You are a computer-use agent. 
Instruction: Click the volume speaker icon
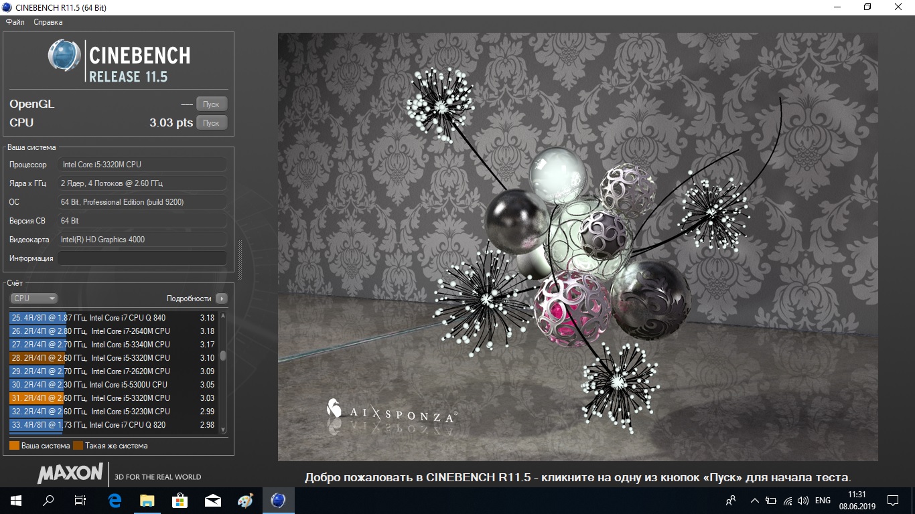point(803,501)
